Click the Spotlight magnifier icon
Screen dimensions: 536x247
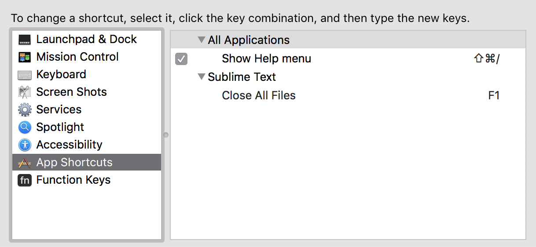pyautogui.click(x=25, y=127)
